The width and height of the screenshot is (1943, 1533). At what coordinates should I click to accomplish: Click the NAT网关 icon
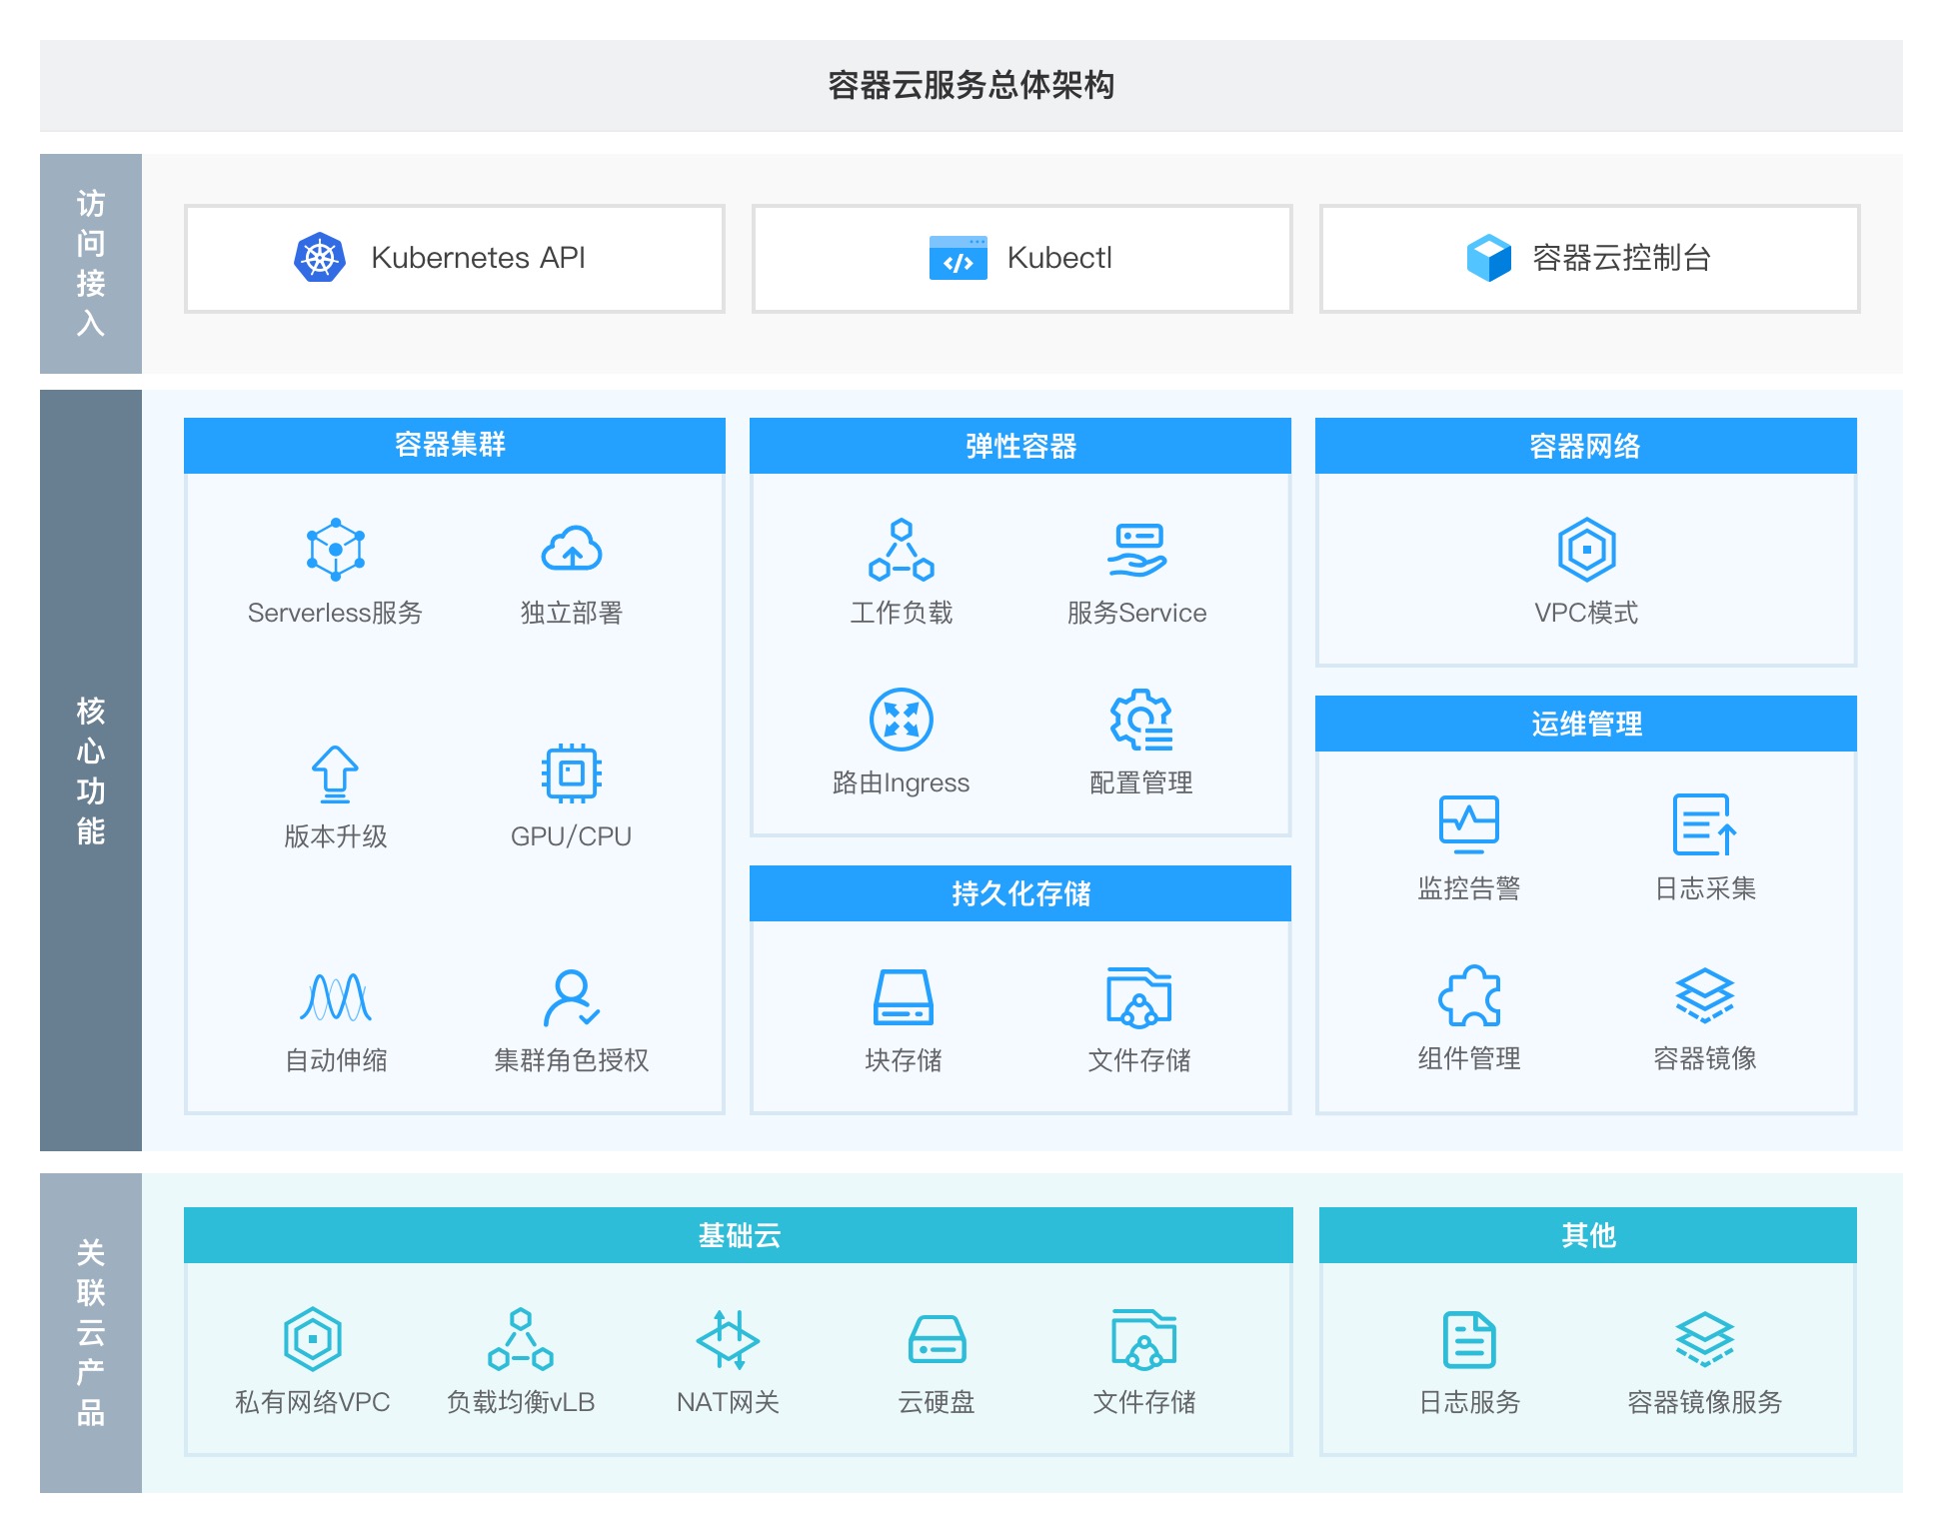point(728,1338)
